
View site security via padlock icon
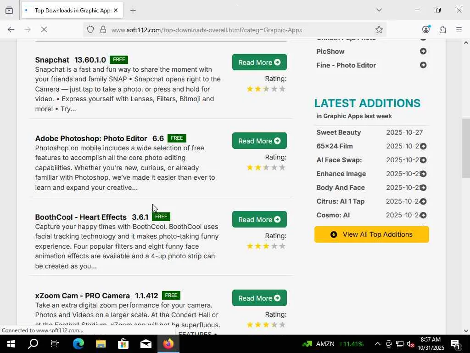click(103, 29)
